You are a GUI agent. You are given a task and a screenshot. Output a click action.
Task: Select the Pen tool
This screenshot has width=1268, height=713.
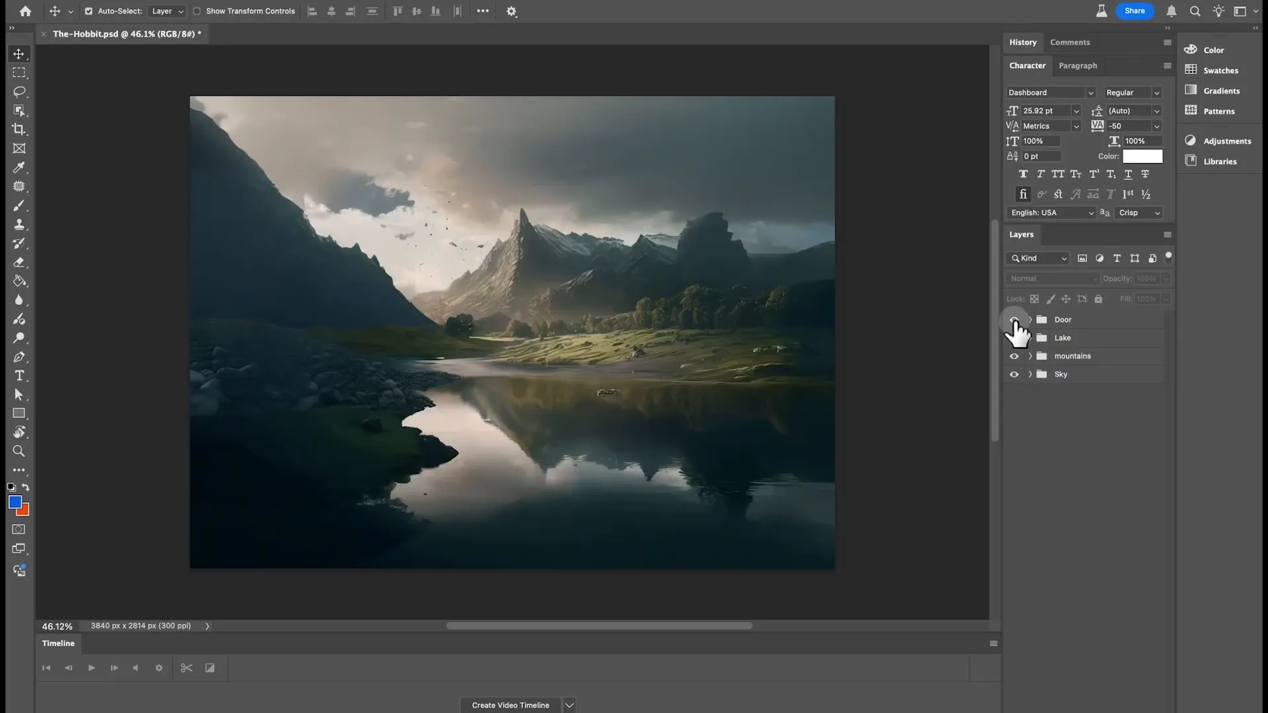18,357
